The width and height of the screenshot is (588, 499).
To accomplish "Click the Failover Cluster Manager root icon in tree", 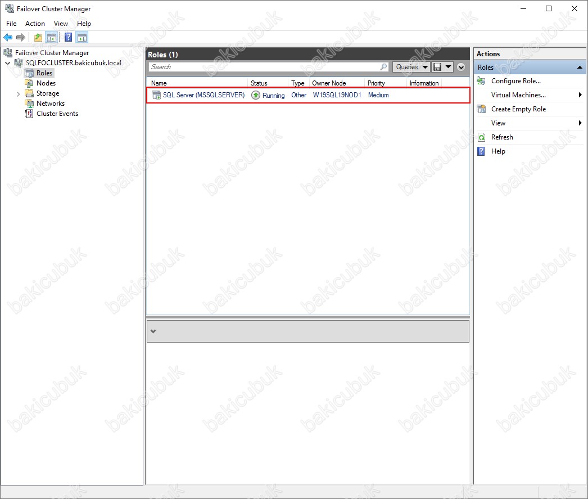I will [x=8, y=52].
